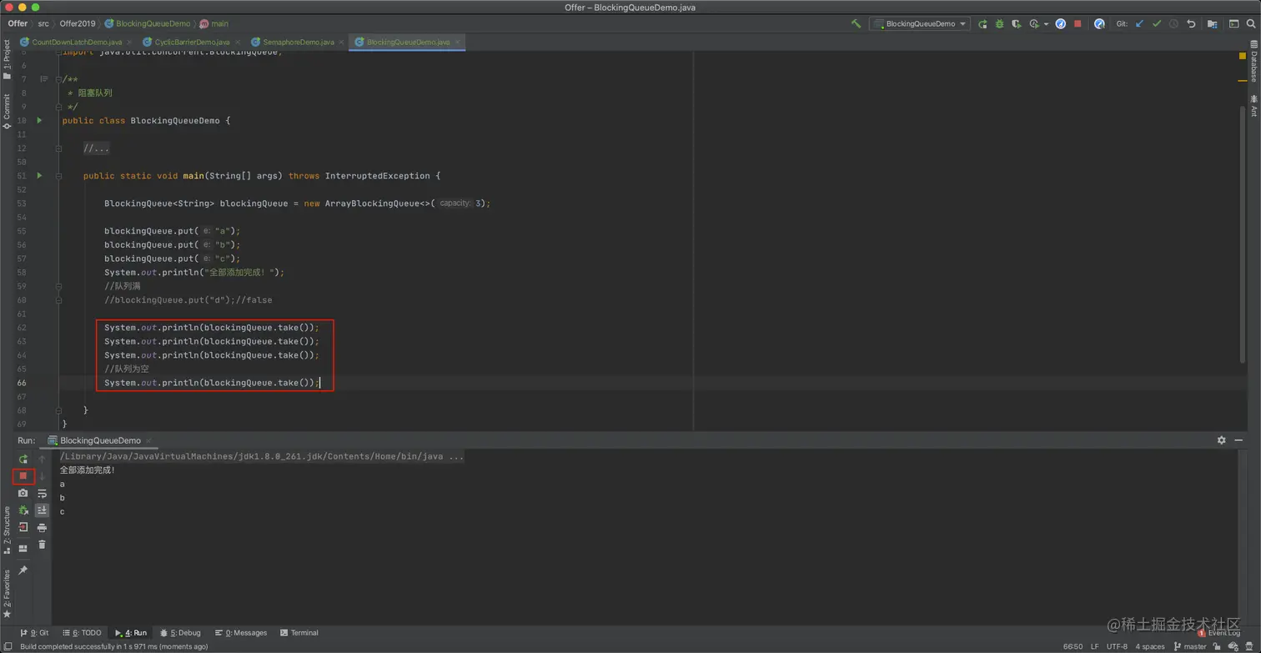
Task: Open the Git tool window tab
Action: click(x=34, y=633)
